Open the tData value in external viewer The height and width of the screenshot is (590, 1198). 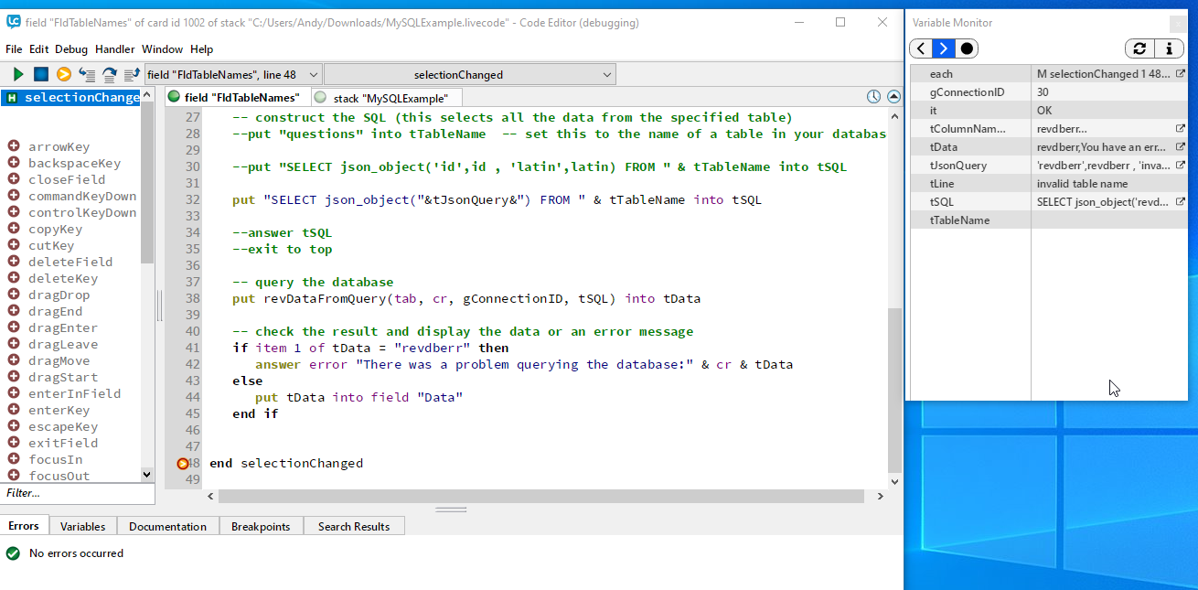1180,146
